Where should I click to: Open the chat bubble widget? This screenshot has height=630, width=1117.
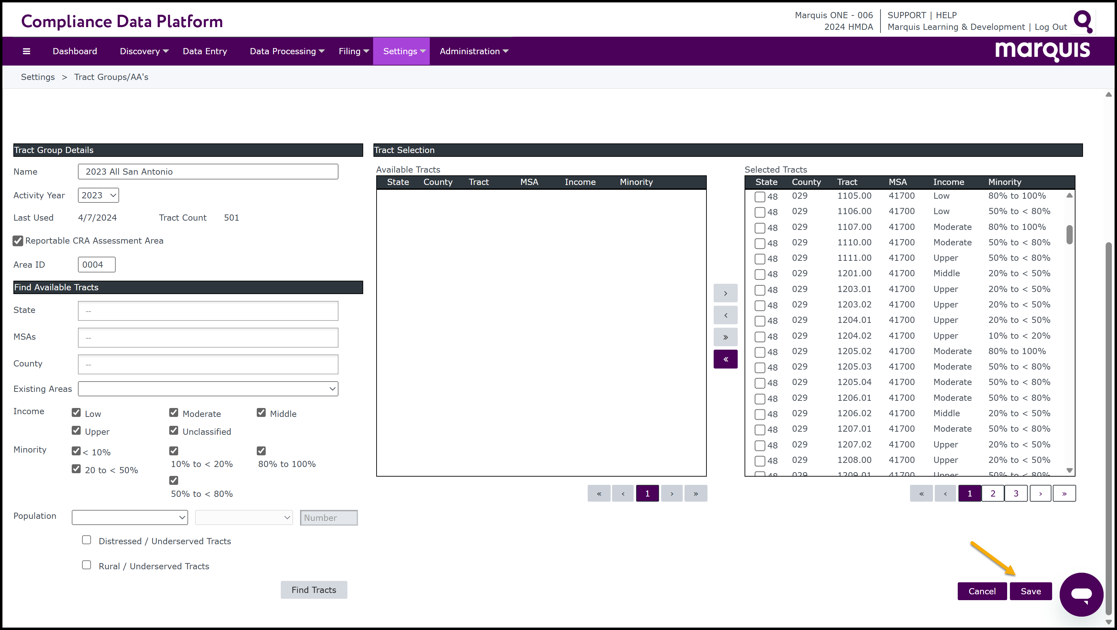point(1081,594)
